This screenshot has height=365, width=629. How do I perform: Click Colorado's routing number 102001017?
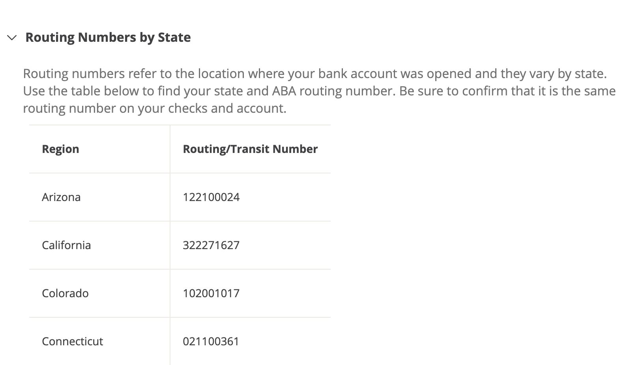[x=211, y=293]
